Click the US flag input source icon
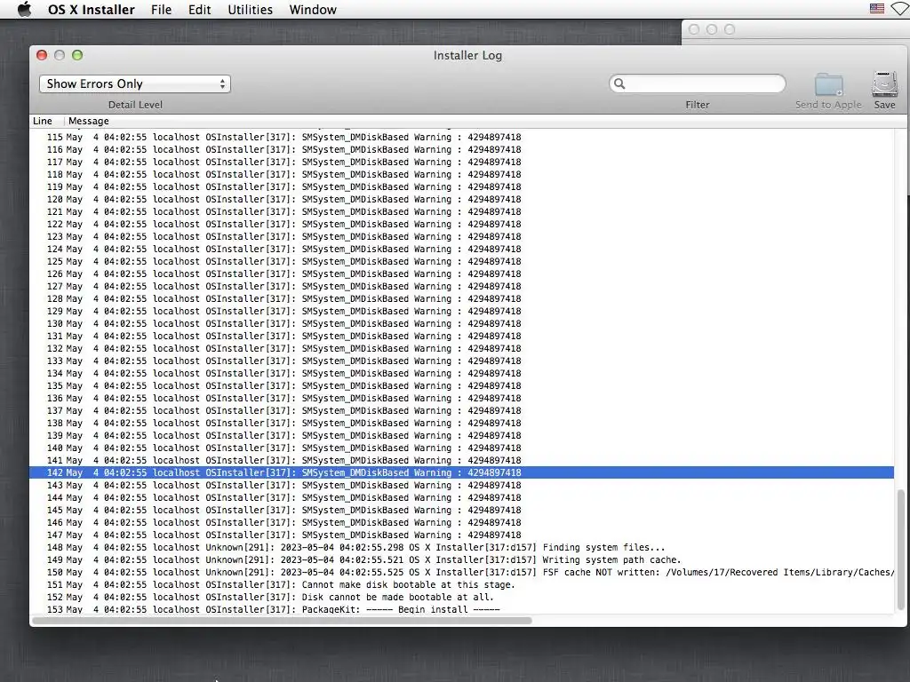Image resolution: width=910 pixels, height=682 pixels. click(877, 9)
